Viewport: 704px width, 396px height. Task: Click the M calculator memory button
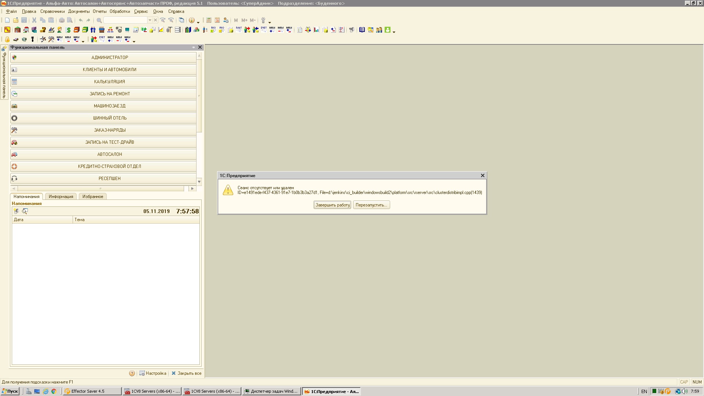pos(236,20)
